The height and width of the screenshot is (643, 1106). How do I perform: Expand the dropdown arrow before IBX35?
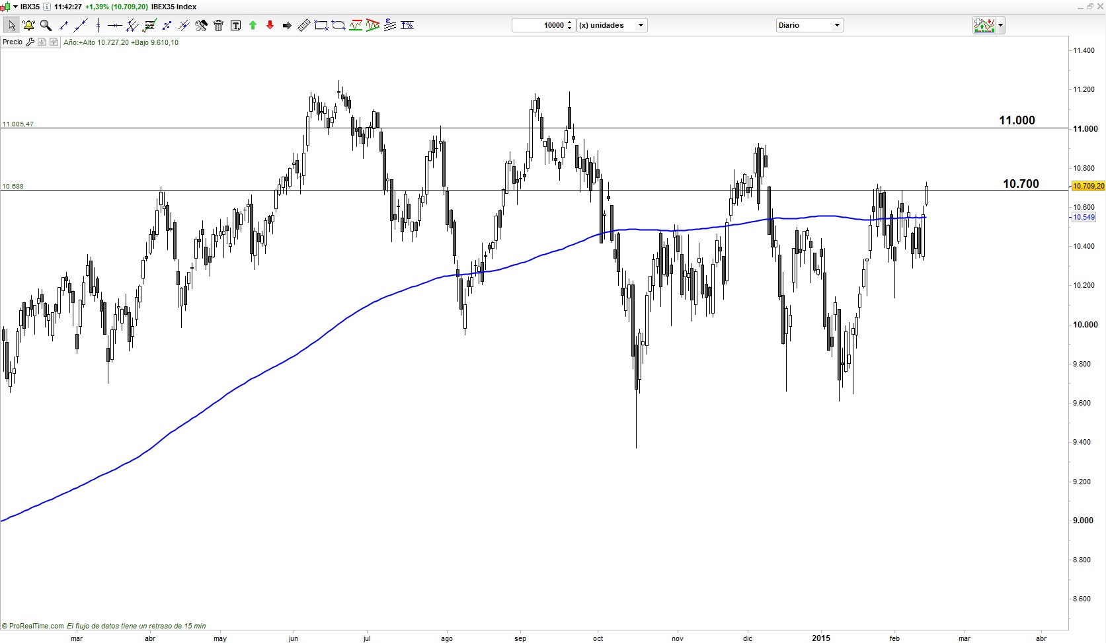(x=15, y=7)
